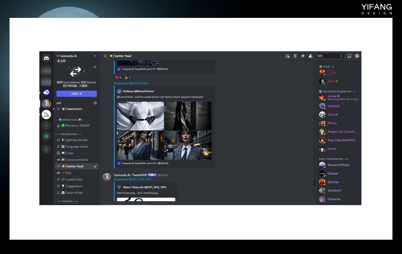This screenshot has width=402, height=254.
Task: Open Explore servers compass icon
Action: (46, 137)
